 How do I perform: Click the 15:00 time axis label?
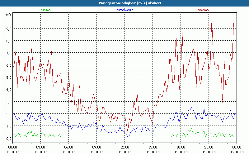153,147
